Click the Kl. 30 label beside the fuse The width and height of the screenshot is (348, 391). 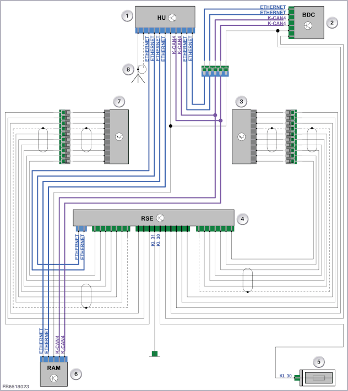(x=285, y=376)
